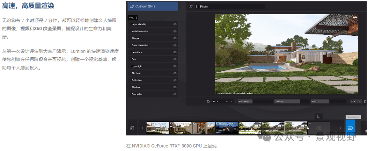Viewport: 368px width, 151px height.
Task: Open the Layer visibility effect row
Action: [153, 24]
